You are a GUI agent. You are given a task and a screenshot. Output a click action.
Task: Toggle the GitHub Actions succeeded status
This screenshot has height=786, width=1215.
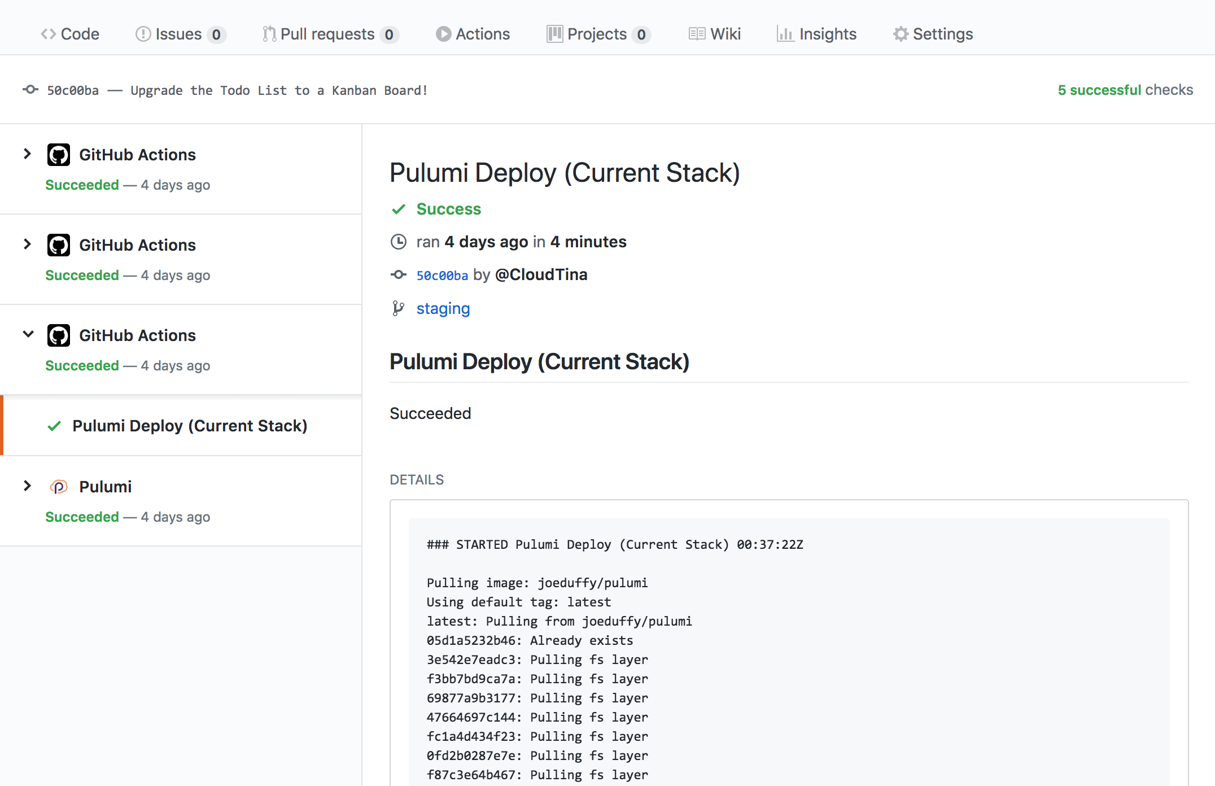coord(27,335)
